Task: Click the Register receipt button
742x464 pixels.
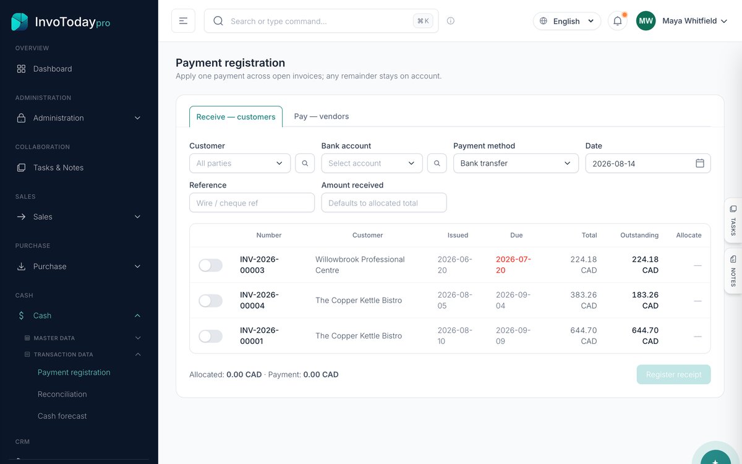Action: pyautogui.click(x=673, y=374)
